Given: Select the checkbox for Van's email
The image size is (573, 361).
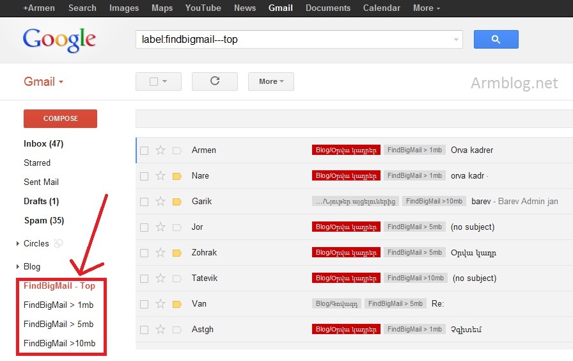Looking at the screenshot, I should 145,304.
